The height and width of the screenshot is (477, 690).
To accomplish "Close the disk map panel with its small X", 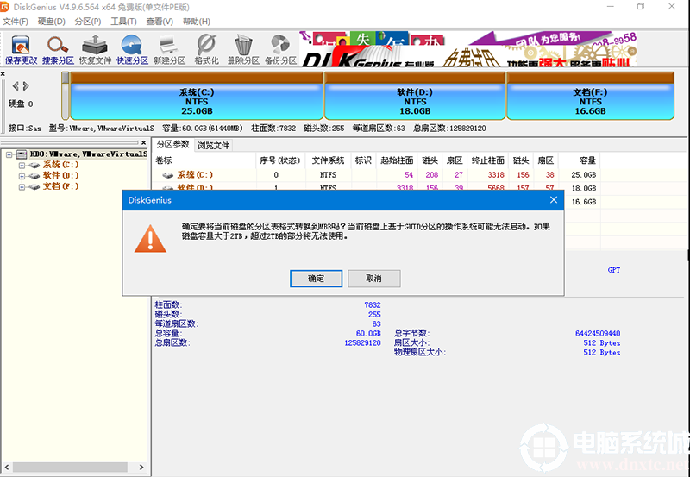I will [x=3, y=74].
